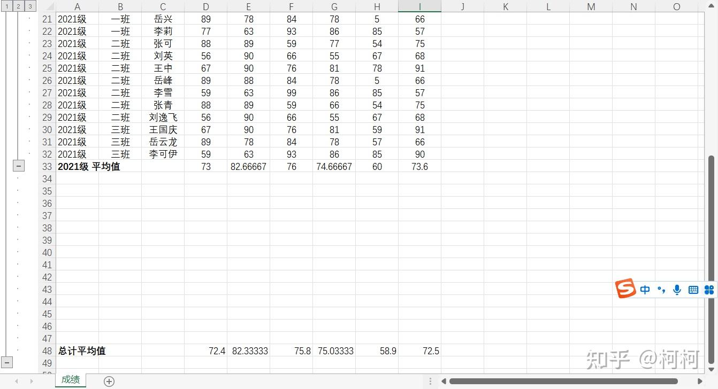Open Sogou toolbox four-squares icon
This screenshot has height=389, width=718.
coord(709,290)
